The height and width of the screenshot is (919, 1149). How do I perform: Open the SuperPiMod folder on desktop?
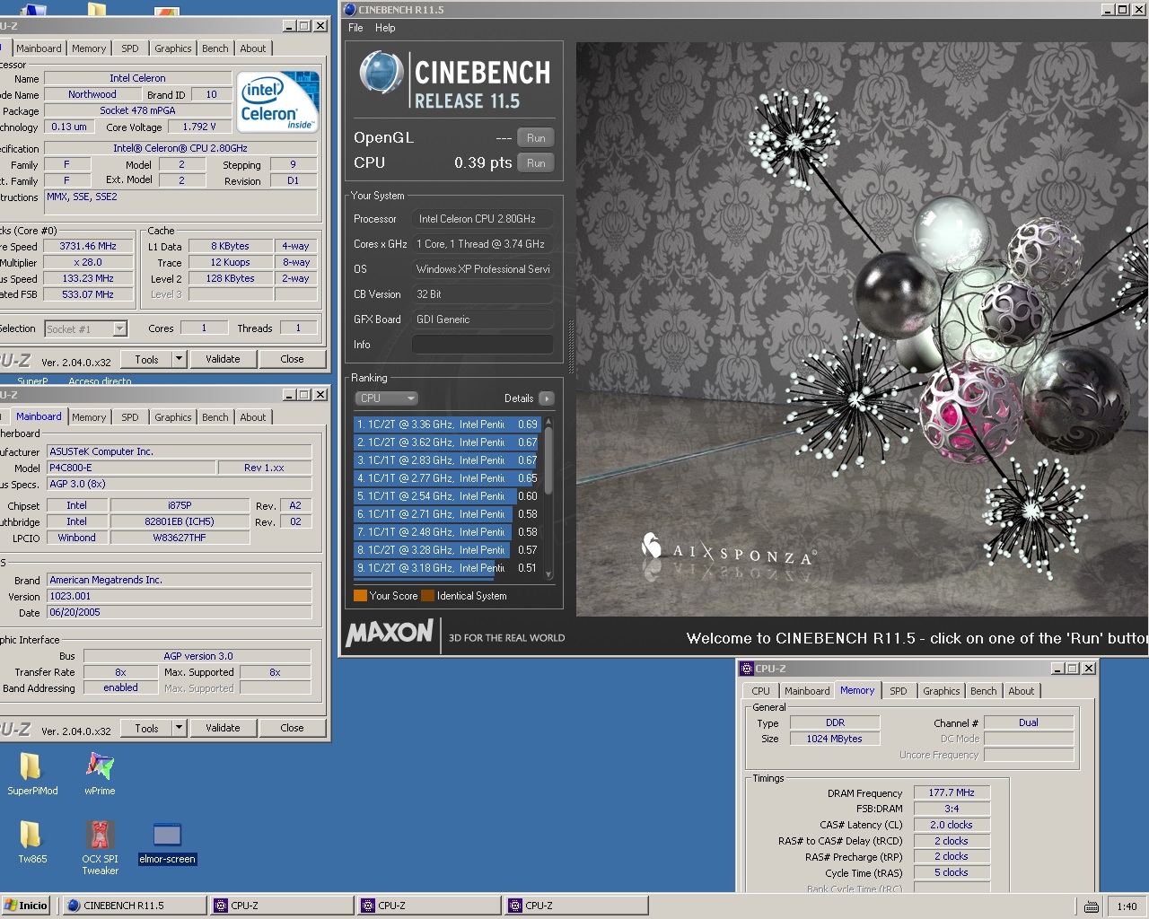(31, 774)
